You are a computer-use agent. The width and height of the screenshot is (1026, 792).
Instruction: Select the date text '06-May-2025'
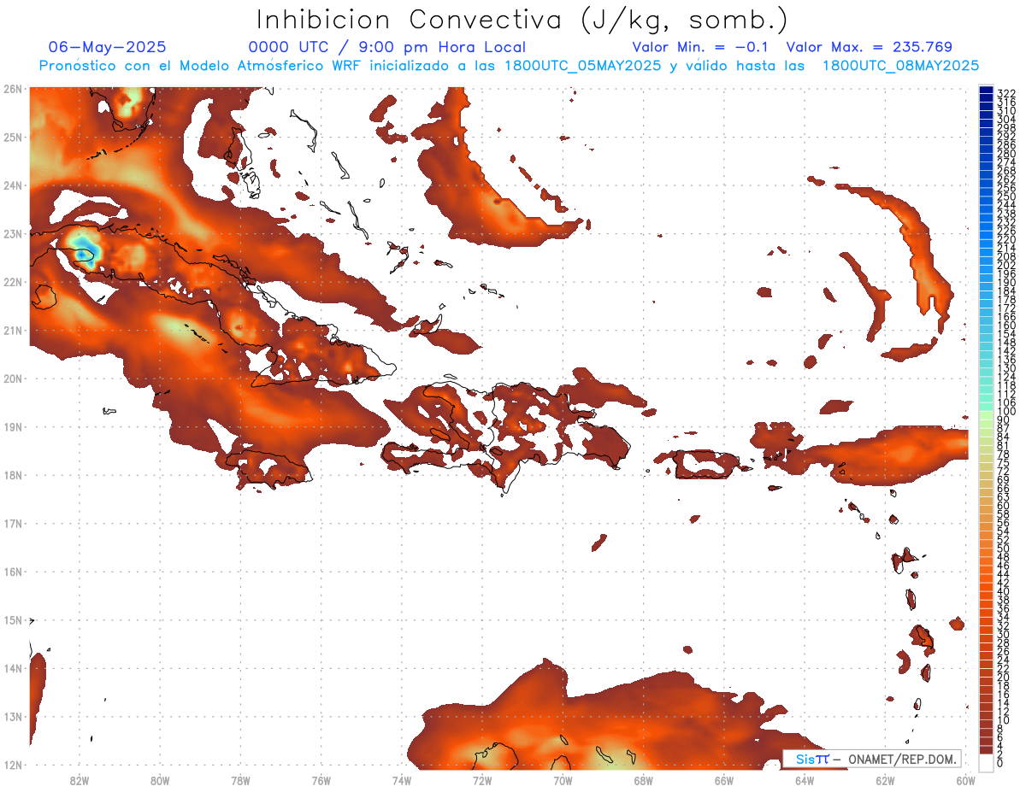[107, 47]
